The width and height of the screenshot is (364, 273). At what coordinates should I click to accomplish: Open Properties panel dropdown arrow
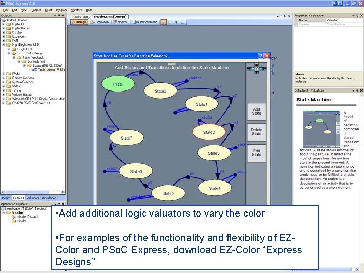[353, 15]
